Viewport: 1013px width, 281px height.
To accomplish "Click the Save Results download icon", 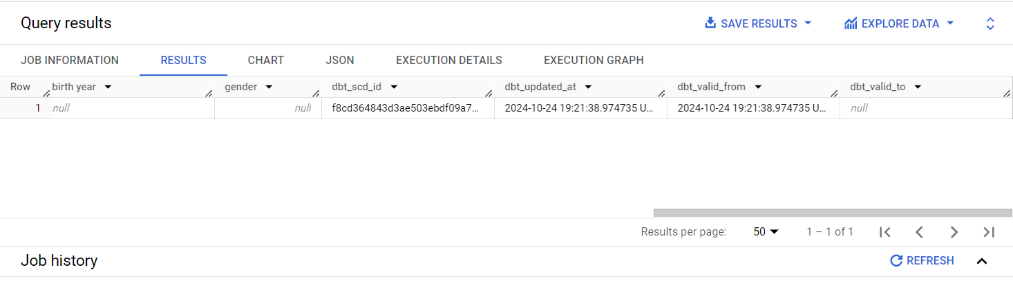I will (x=710, y=23).
